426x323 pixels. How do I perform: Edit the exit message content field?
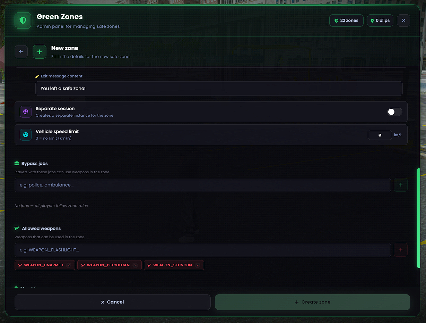point(219,89)
